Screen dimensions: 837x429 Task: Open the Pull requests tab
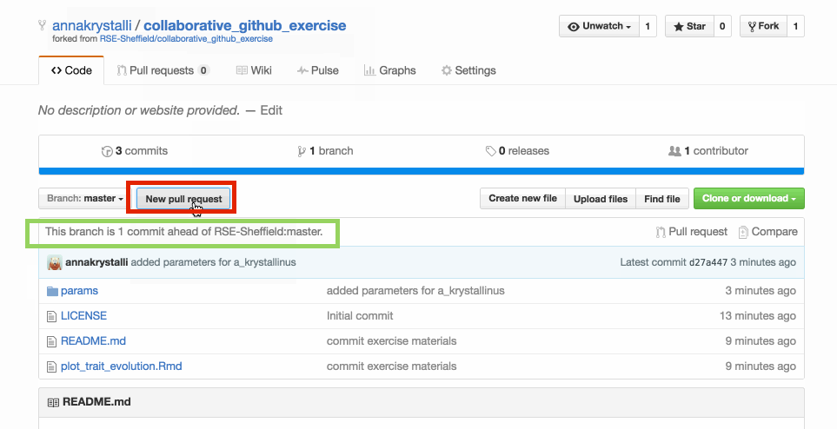coord(163,70)
